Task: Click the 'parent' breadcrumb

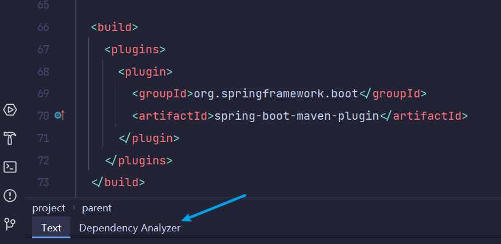Action: [x=97, y=208]
